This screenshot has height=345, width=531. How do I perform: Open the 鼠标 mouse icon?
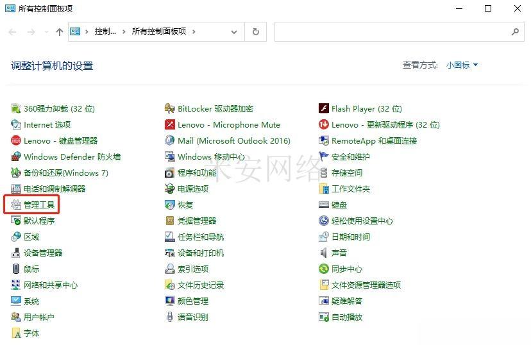coord(16,269)
